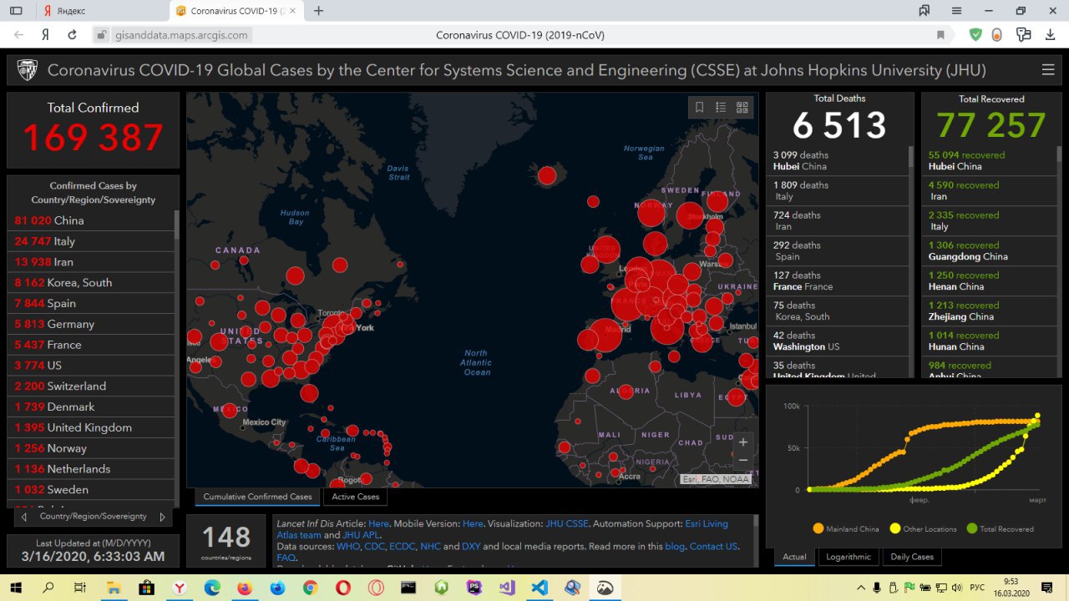Toggle Other Locations series in legend

click(922, 528)
